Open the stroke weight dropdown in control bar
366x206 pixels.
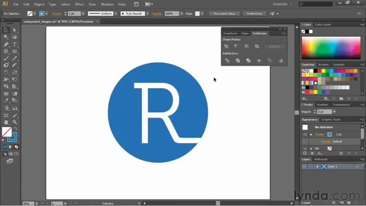pos(83,14)
